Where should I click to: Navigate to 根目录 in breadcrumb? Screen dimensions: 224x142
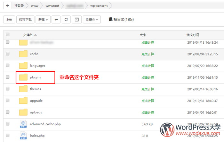point(19,5)
